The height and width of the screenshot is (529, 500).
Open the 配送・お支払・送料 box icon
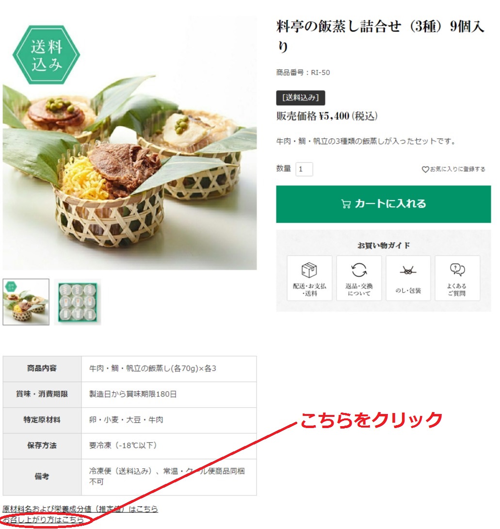click(x=309, y=270)
